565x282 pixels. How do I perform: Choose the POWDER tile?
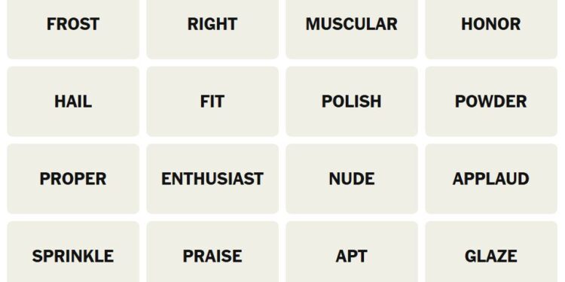(x=491, y=102)
